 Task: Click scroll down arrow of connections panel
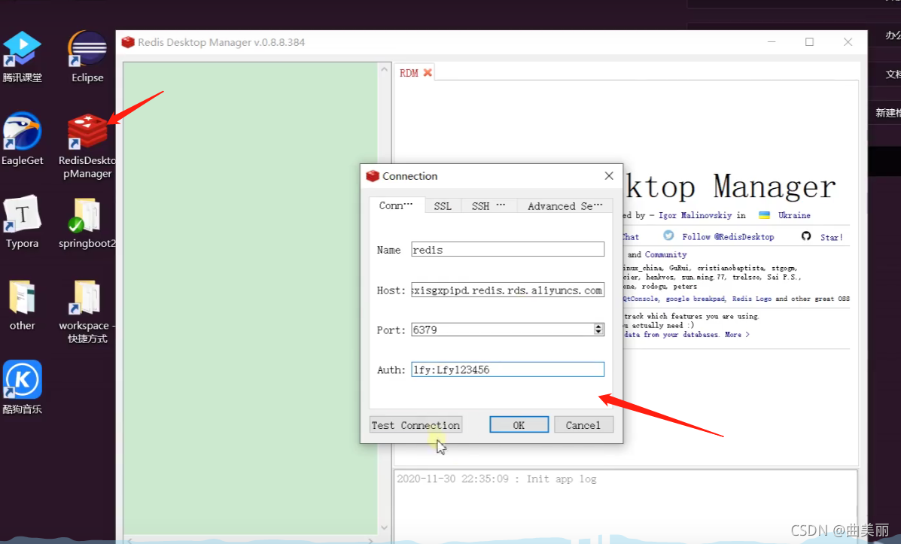[384, 527]
